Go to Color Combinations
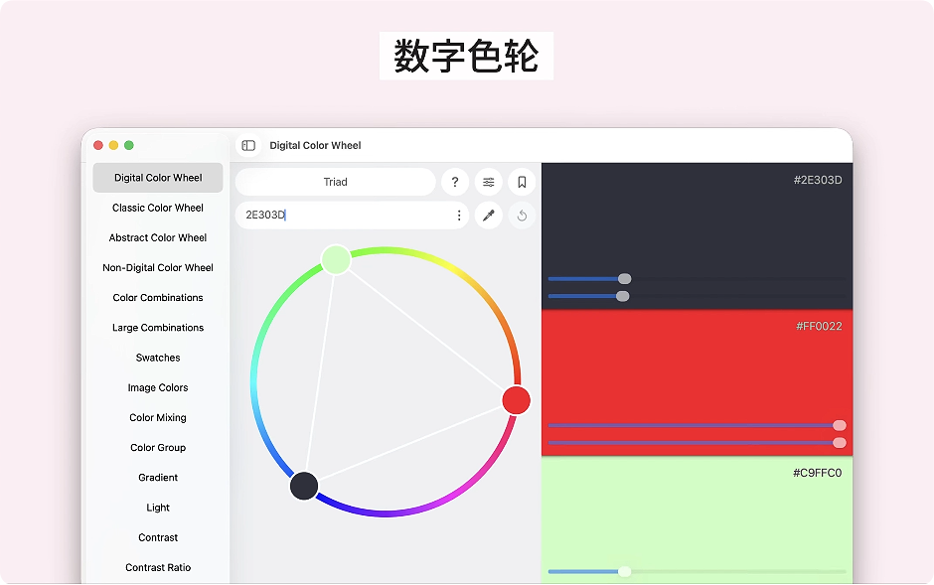 pos(158,298)
